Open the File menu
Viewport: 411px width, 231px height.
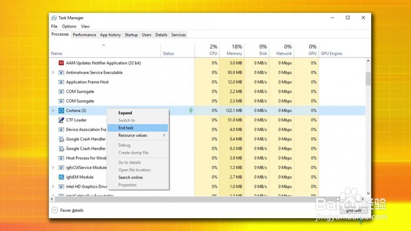54,26
